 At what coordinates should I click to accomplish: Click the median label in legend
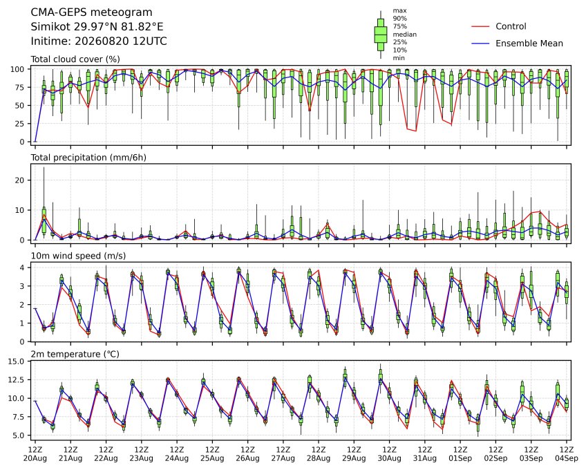pyautogui.click(x=404, y=35)
